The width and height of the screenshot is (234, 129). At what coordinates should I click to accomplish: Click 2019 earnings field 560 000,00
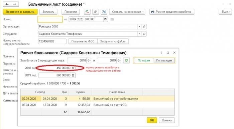(55, 75)
